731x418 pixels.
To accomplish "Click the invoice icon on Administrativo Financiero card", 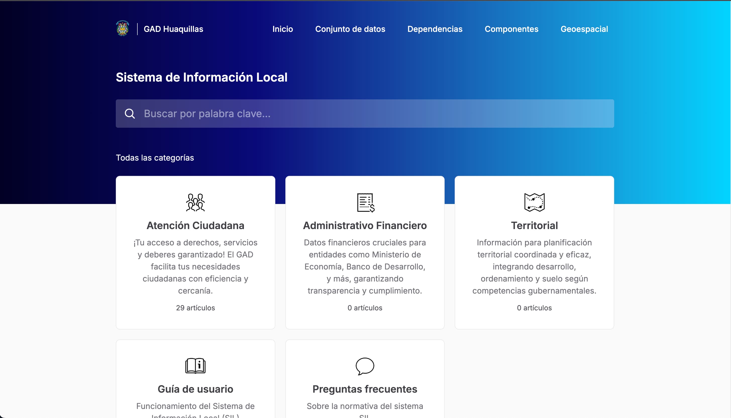I will (x=365, y=202).
